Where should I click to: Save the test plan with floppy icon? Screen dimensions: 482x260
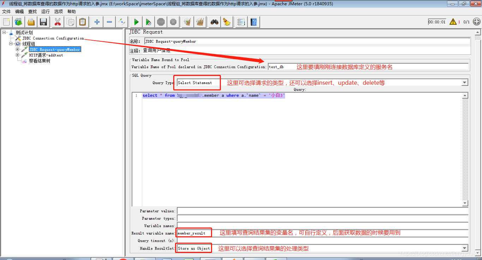(x=43, y=22)
